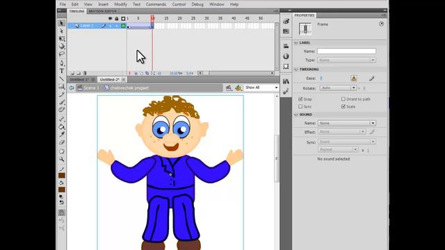Select the Deco tool
This screenshot has width=445, height=250.
pyautogui.click(x=62, y=110)
